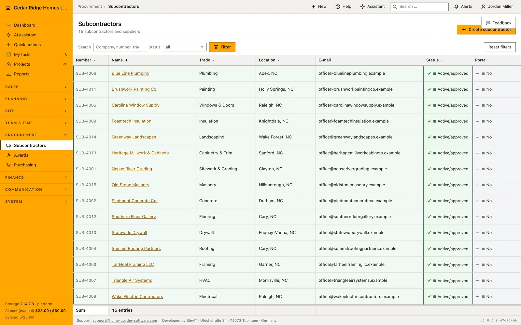Click the portal dash icon for Brushwork Painting
This screenshot has width=521, height=325.
click(477, 89)
